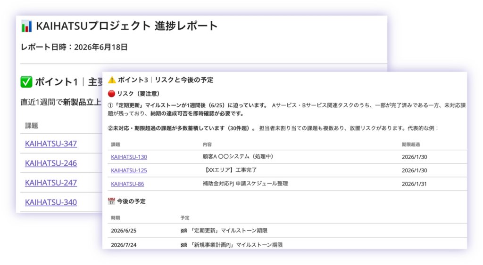Viewport: 483px width, 265px height.
Task: Click the リスク（要注意） heading text
Action: pos(138,94)
